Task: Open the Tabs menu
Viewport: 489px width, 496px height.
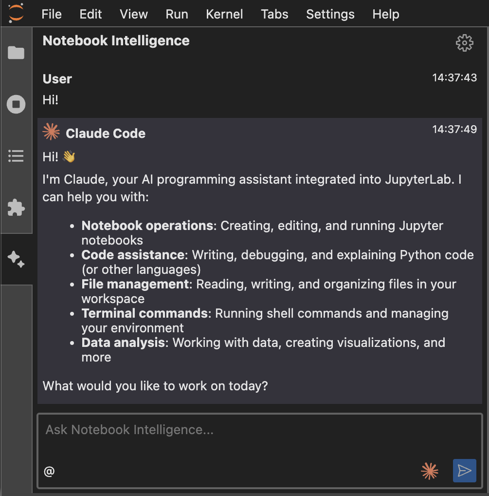Action: [274, 14]
